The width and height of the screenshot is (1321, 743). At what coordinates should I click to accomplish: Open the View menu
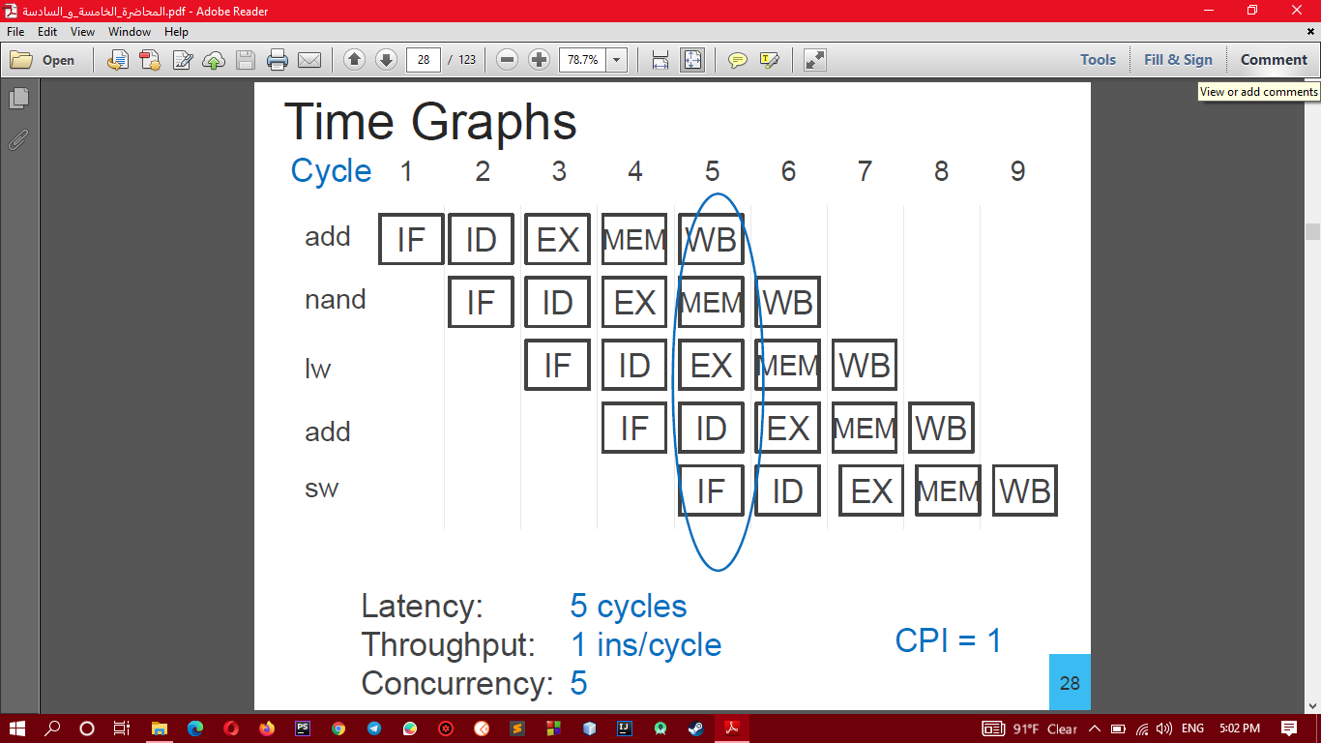point(82,32)
